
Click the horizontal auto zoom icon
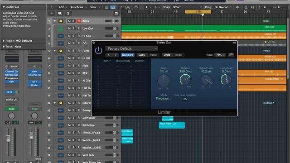pyautogui.click(x=252, y=7)
